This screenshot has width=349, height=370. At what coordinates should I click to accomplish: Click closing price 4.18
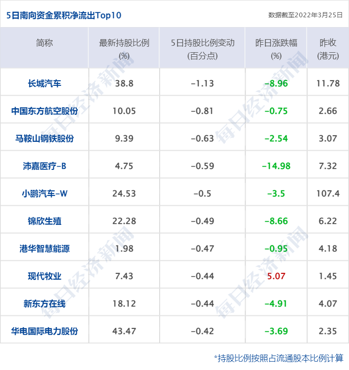tap(328, 249)
